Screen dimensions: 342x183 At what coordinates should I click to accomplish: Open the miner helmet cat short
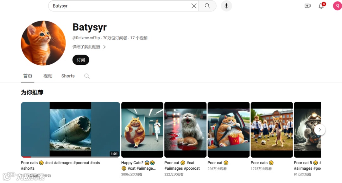pos(307,130)
